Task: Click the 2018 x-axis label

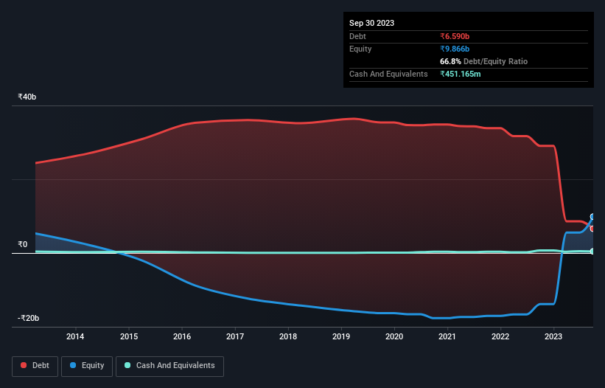Action: [x=288, y=336]
